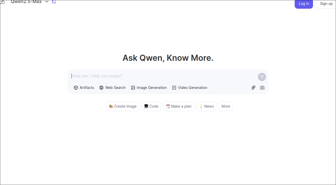Turn on Image Generation
The height and width of the screenshot is (185, 336).
tap(149, 88)
